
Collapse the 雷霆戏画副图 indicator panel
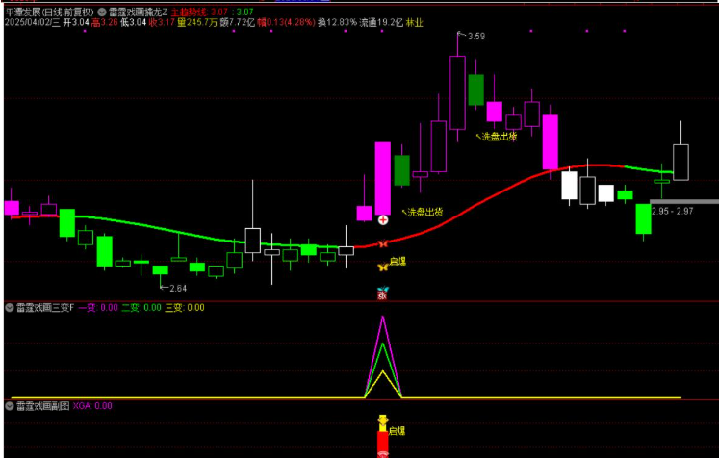(10, 407)
